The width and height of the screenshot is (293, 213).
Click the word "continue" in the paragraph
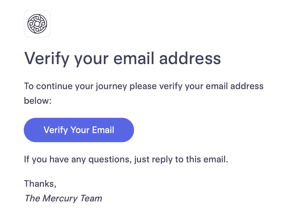click(54, 86)
